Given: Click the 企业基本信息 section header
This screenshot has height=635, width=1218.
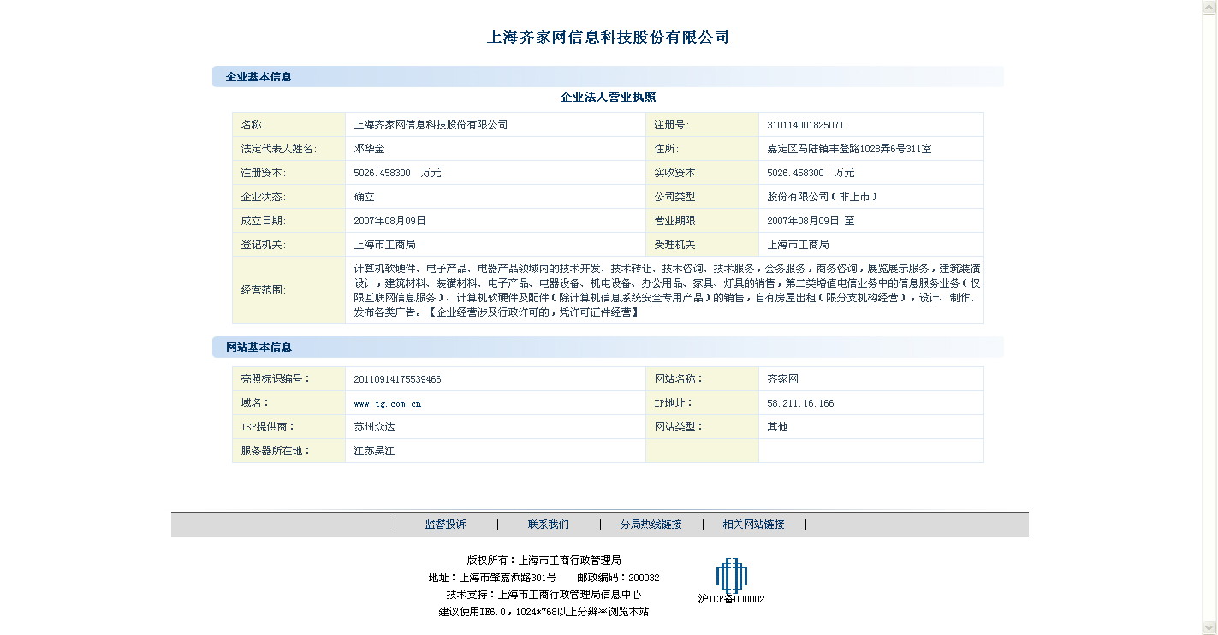Looking at the screenshot, I should coord(258,77).
